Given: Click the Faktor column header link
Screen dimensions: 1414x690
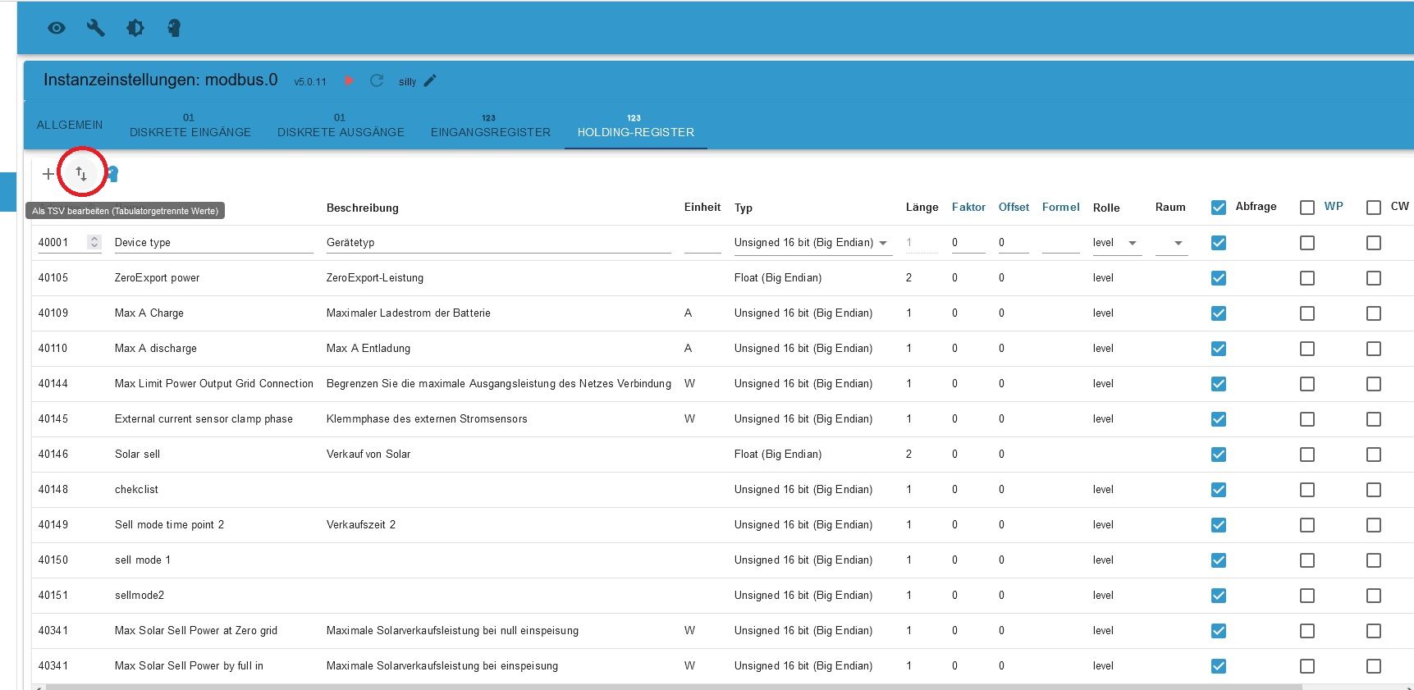Looking at the screenshot, I should click(968, 208).
